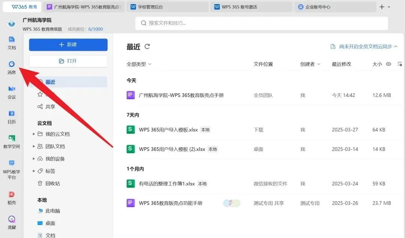Image resolution: width=405 pixels, height=238 pixels.
Task: Click the document icon of 广州航海学院-WPS 365教育版亮点手册
Action: coord(130,95)
